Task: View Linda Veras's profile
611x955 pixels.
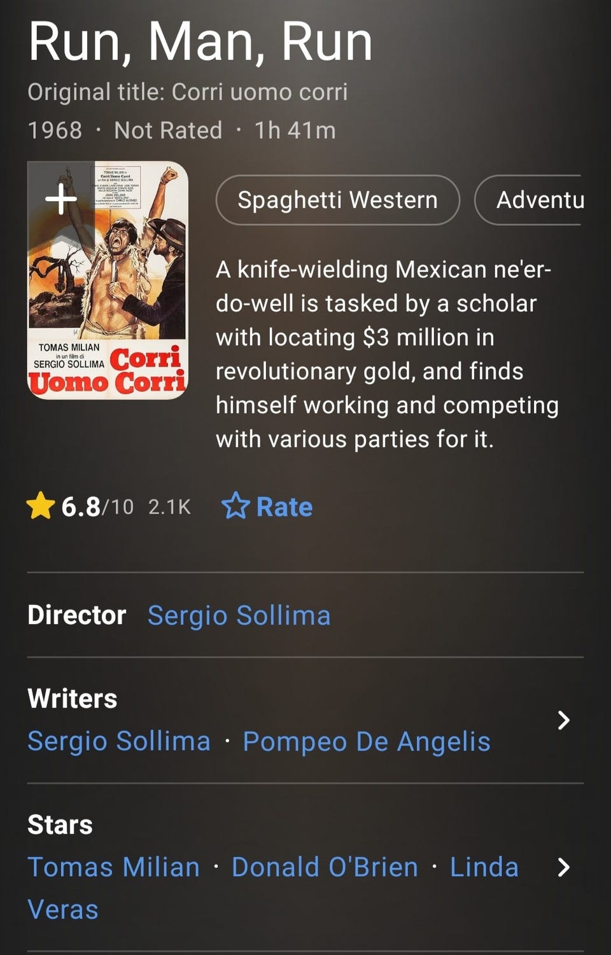Action: [484, 867]
